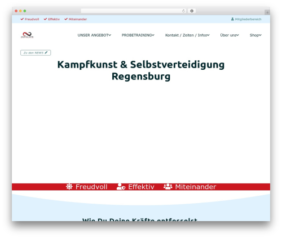This screenshot has width=282, height=238.
Task: Click the group icon beside Miteinander in the red banner
Action: coord(168,187)
